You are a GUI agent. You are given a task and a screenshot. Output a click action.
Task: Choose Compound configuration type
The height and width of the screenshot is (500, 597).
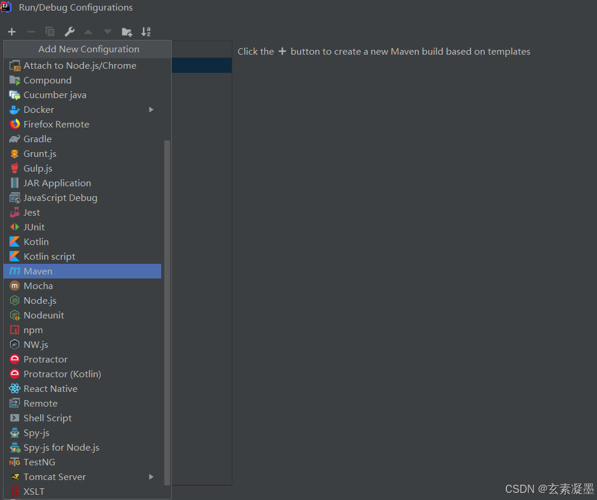tap(82, 80)
